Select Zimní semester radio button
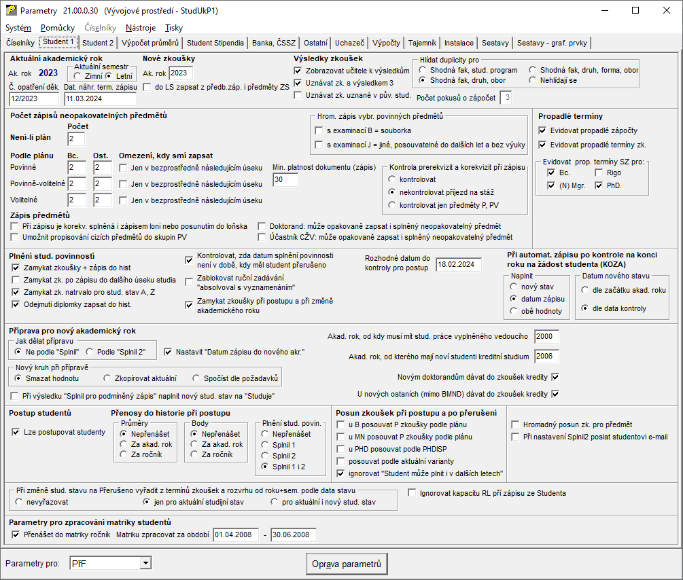 tap(78, 76)
